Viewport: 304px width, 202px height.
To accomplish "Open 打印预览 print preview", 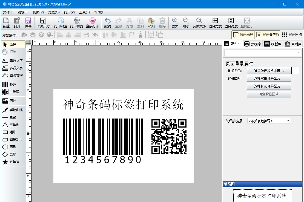I will click(x=77, y=22).
